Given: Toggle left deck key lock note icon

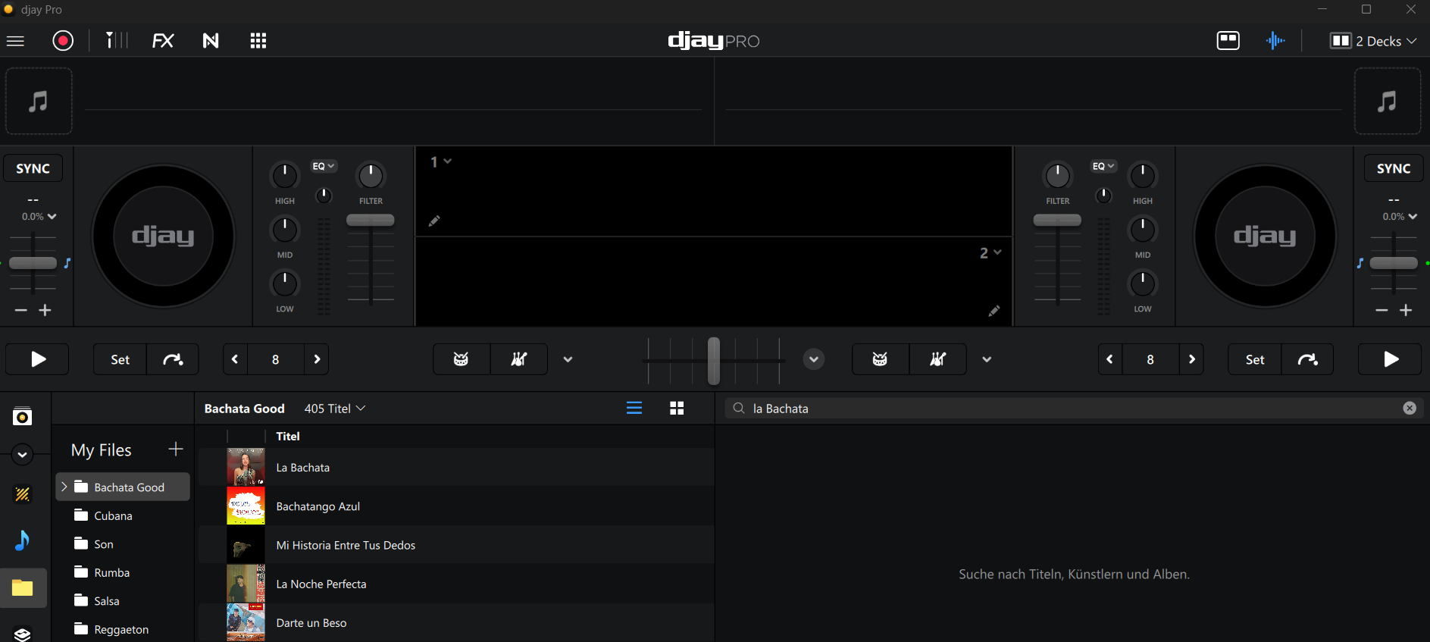Looking at the screenshot, I should tap(67, 263).
